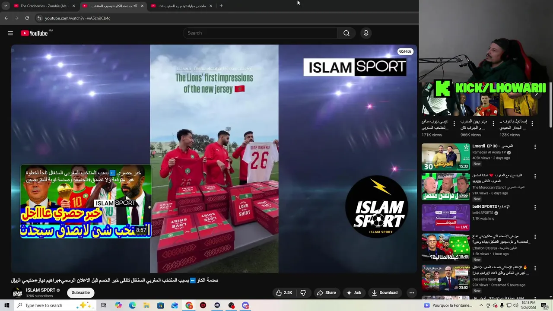
Task: Go forward in browser history
Action: coord(16,18)
